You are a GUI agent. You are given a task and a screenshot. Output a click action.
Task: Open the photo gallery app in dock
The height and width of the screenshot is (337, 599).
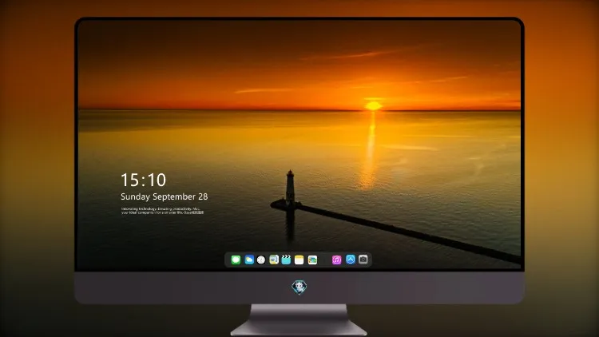point(312,260)
